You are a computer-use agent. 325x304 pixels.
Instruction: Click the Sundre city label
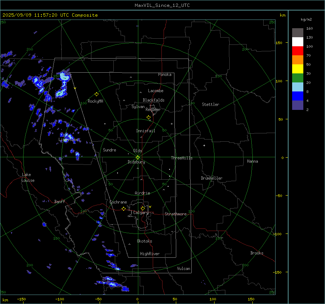point(109,150)
